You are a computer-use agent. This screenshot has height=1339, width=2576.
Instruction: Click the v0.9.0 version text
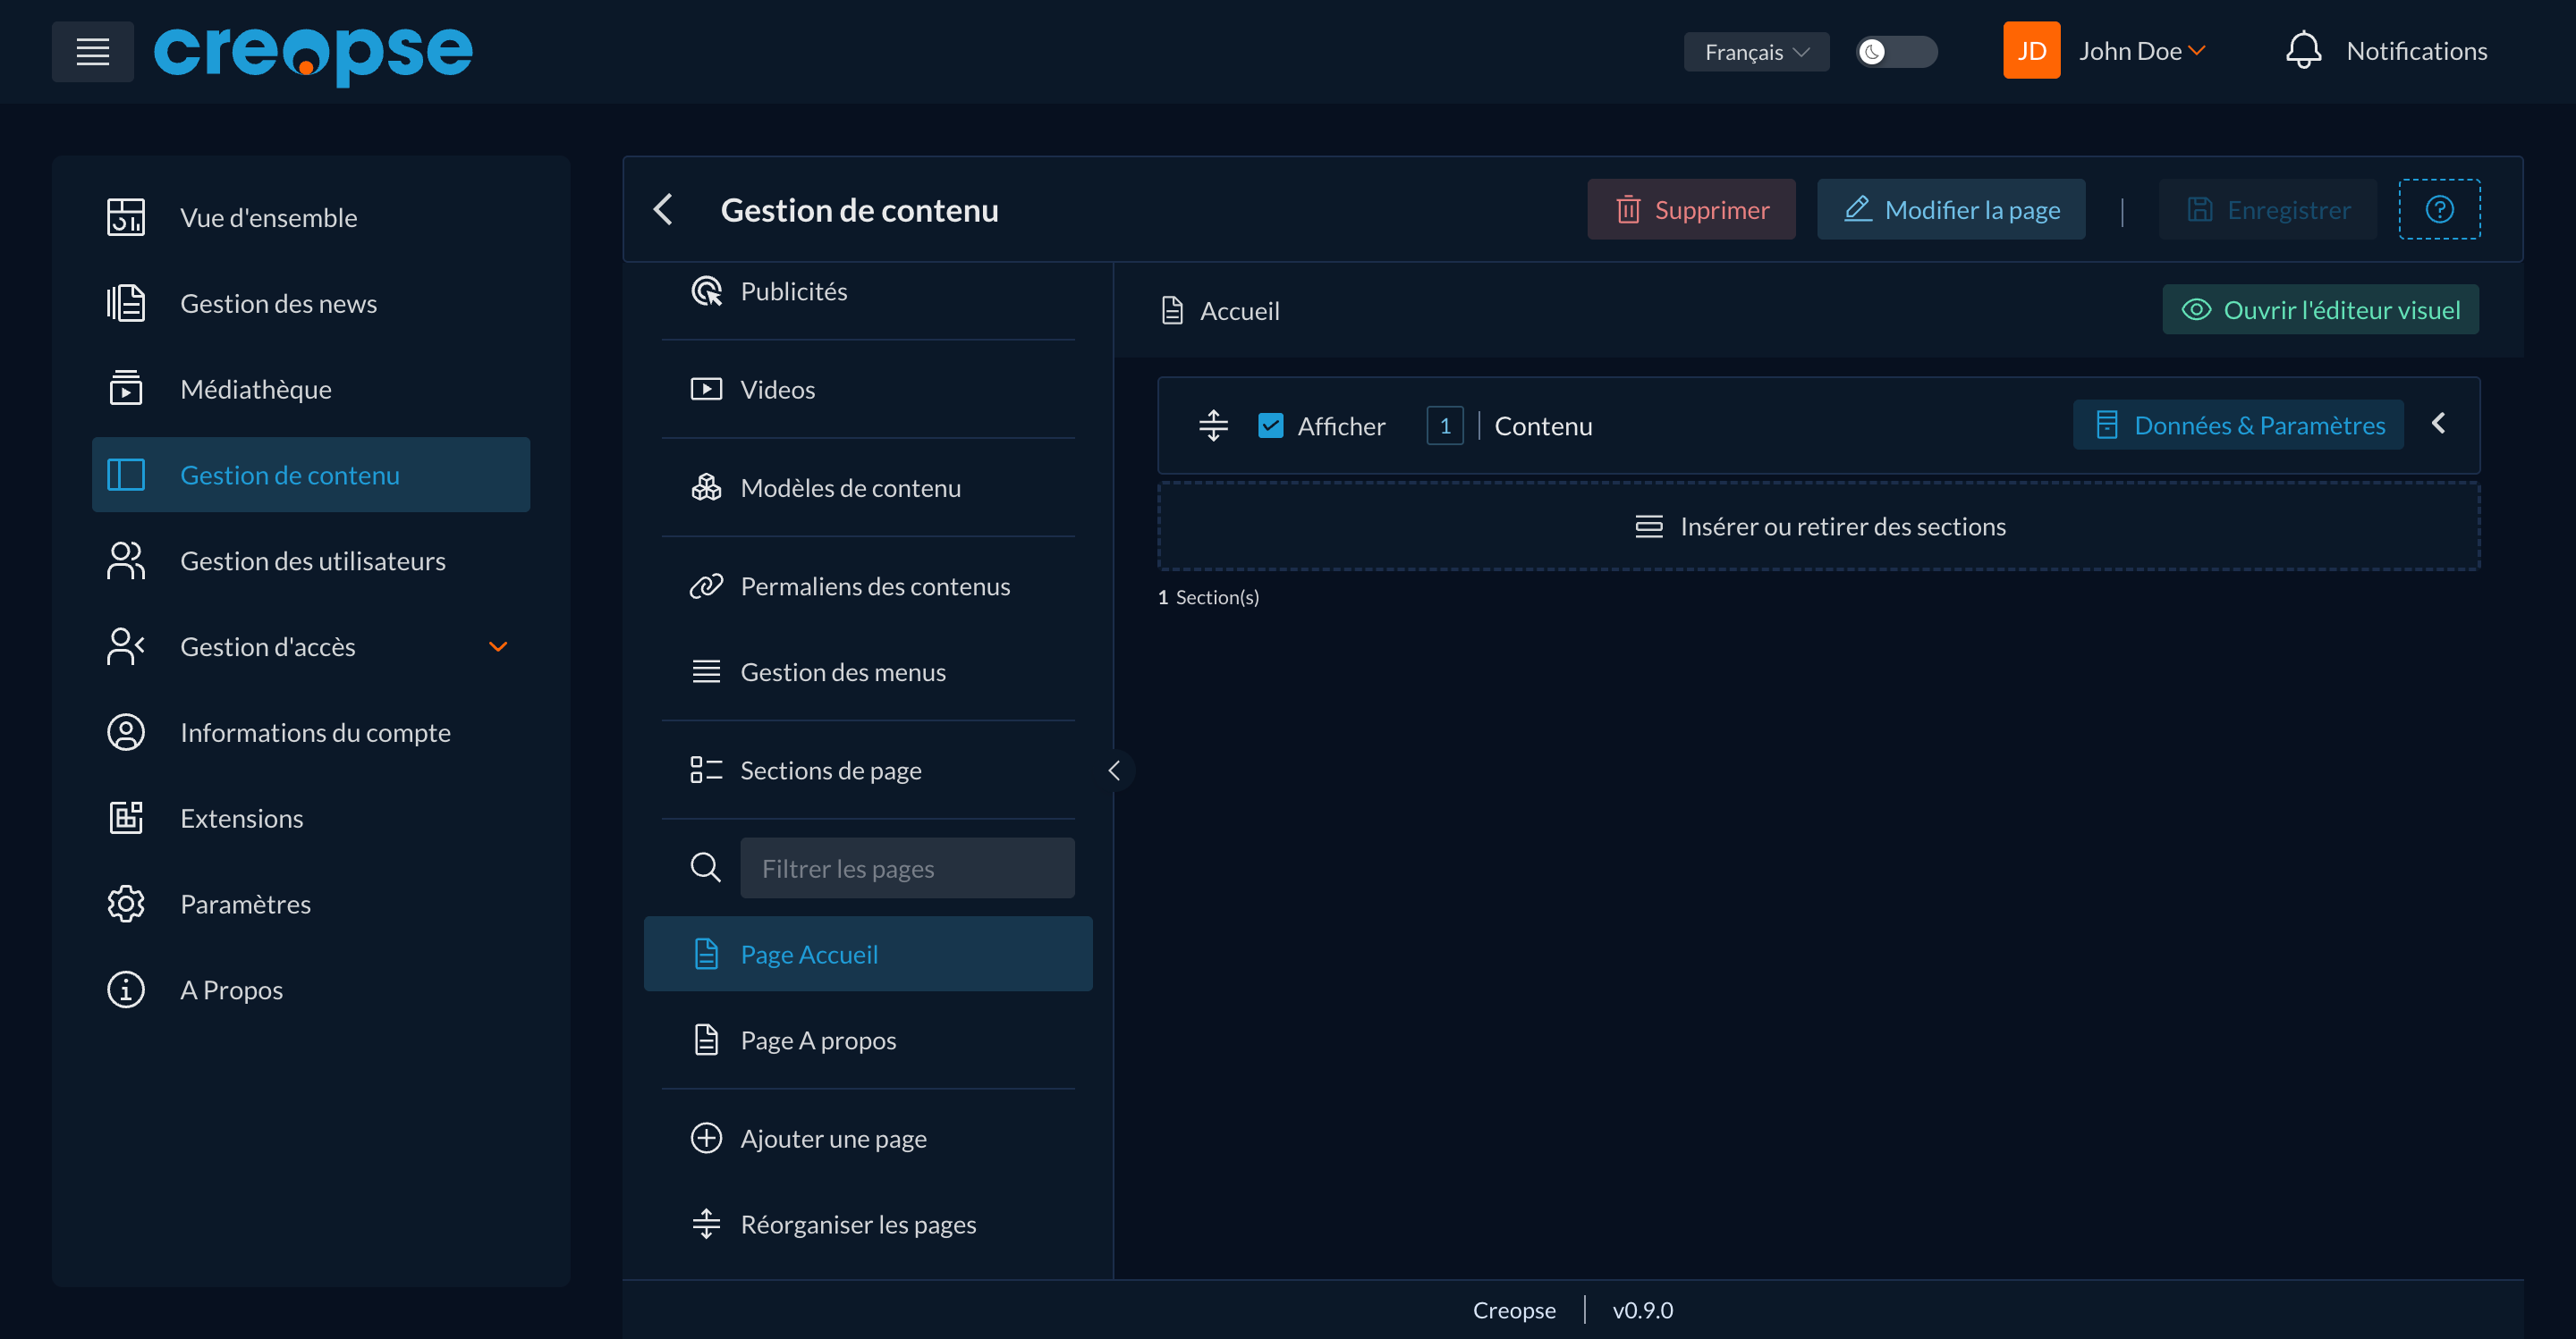coord(1642,1310)
